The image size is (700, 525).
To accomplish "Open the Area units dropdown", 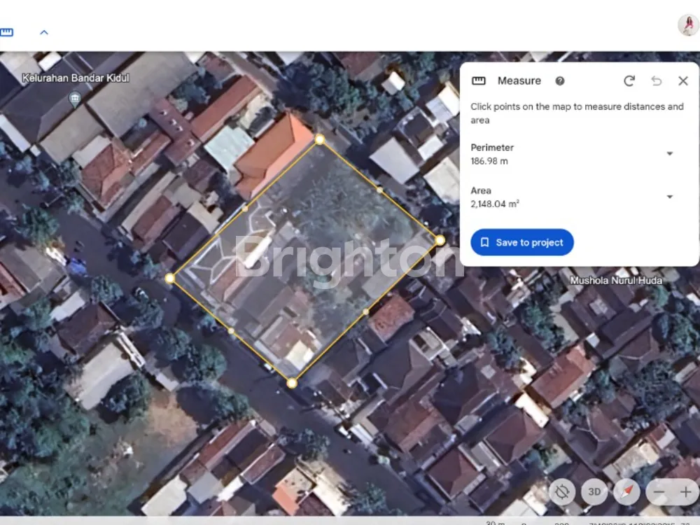I will point(669,197).
